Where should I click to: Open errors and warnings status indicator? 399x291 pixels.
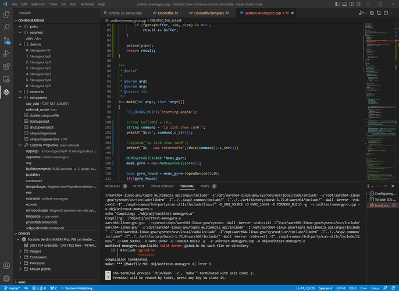[x=39, y=288]
